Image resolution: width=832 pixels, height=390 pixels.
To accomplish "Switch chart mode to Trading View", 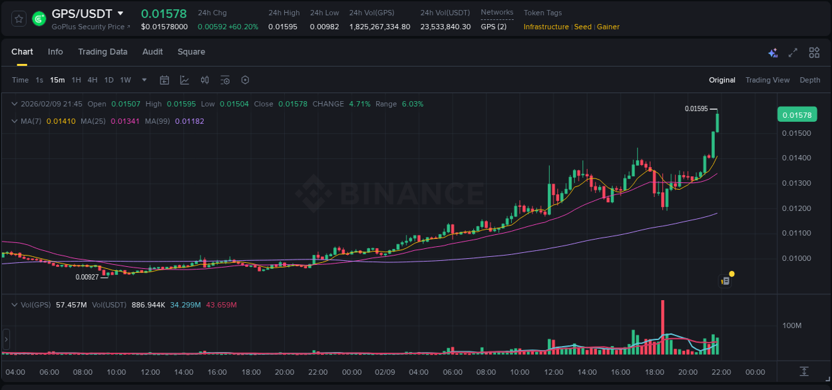I will (x=767, y=80).
